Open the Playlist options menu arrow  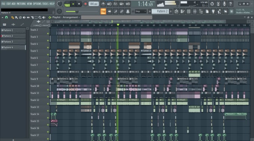[2, 17]
